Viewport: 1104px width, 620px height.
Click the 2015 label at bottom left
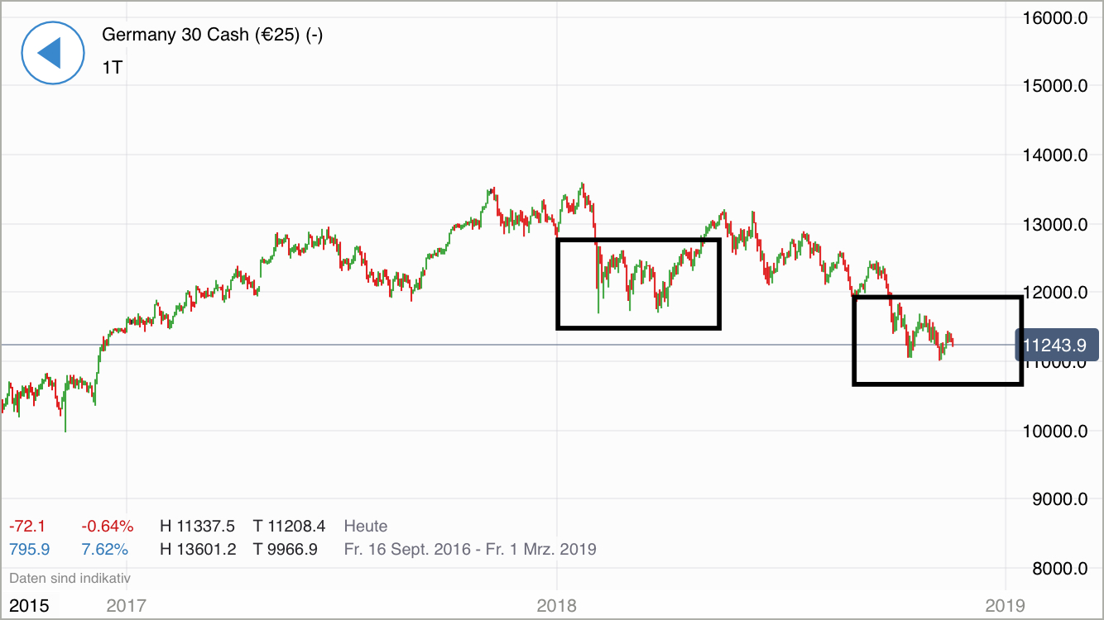pyautogui.click(x=29, y=605)
